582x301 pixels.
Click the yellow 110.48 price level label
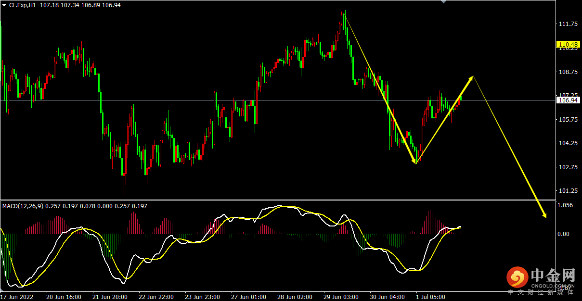pos(568,45)
